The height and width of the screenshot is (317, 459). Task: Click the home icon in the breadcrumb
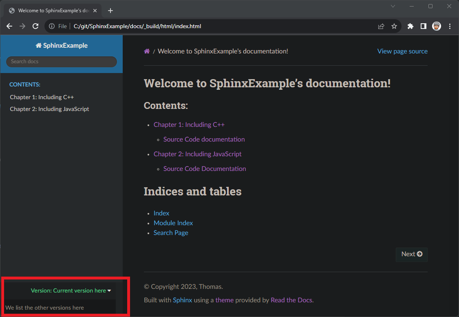(147, 51)
